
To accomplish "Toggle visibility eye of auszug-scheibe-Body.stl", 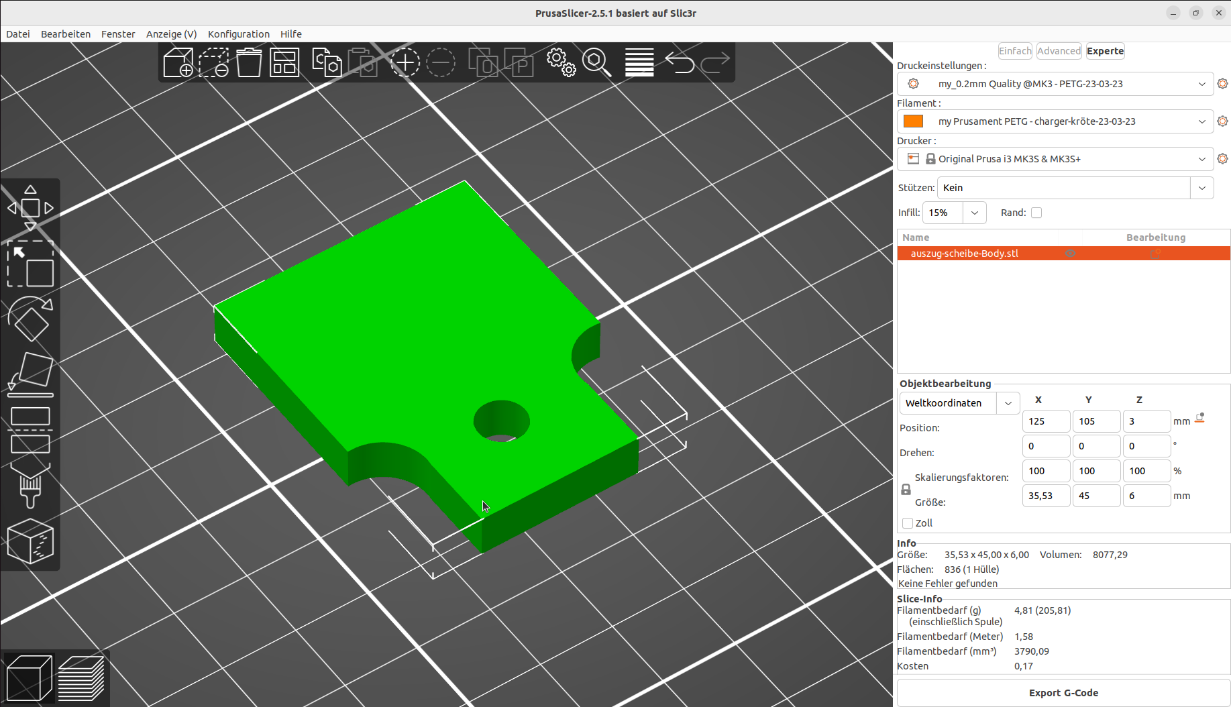I will [x=1071, y=254].
